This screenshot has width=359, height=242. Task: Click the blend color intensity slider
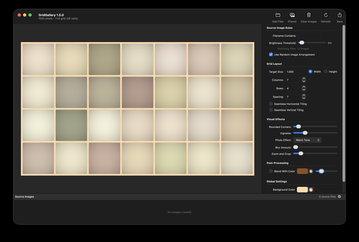tap(326, 171)
